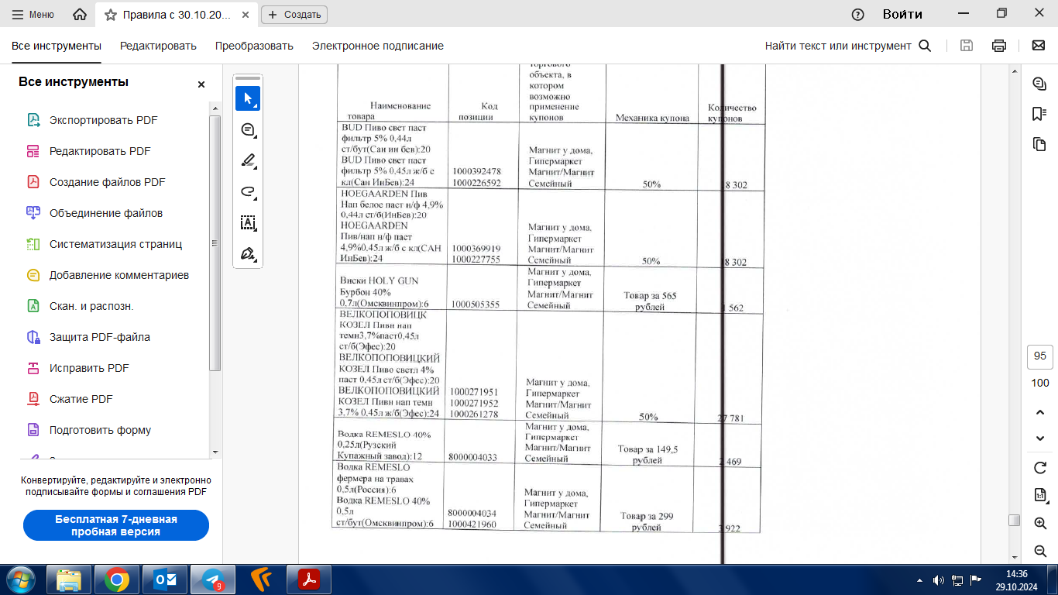1058x595 pixels.
Task: Open the Подготовить форму tool
Action: tap(100, 430)
